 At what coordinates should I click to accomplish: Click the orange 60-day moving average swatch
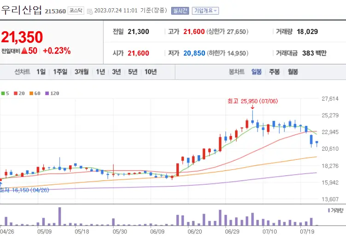coord(31,93)
